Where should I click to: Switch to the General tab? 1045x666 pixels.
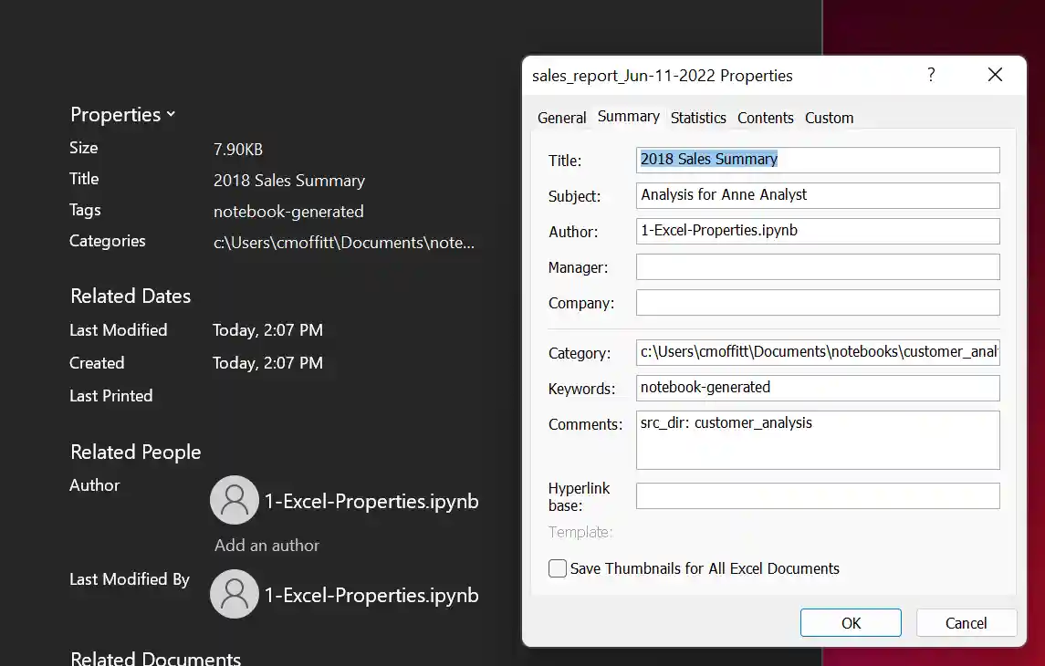pyautogui.click(x=561, y=118)
